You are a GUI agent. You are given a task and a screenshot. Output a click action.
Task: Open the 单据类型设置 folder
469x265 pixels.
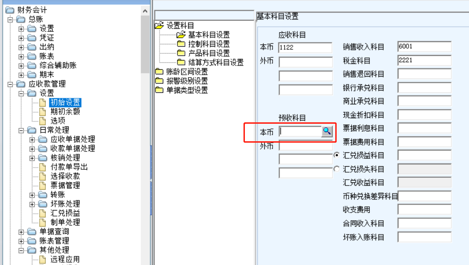coord(187,90)
